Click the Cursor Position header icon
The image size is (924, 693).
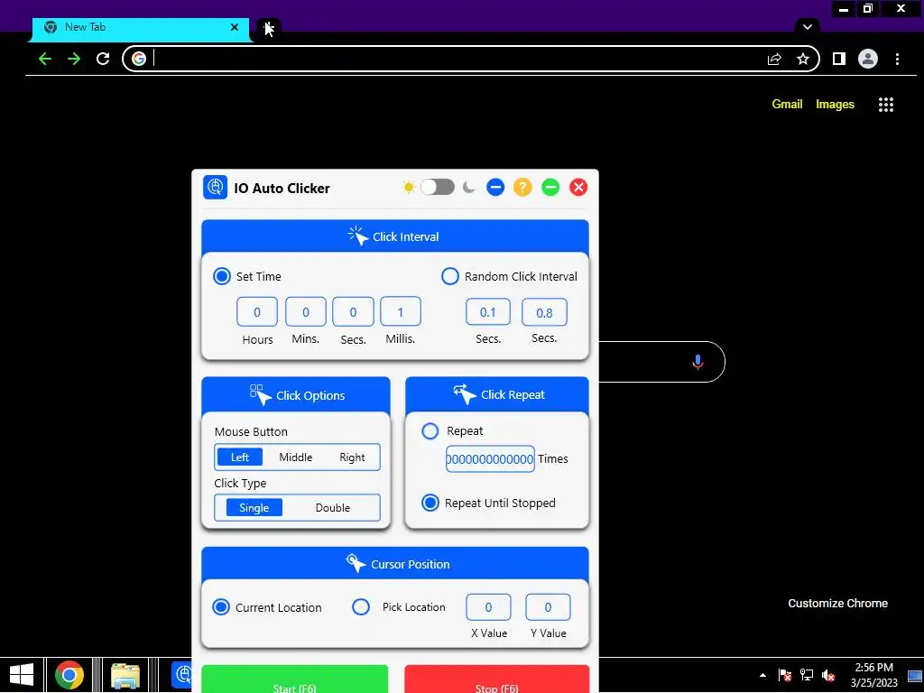coord(356,563)
